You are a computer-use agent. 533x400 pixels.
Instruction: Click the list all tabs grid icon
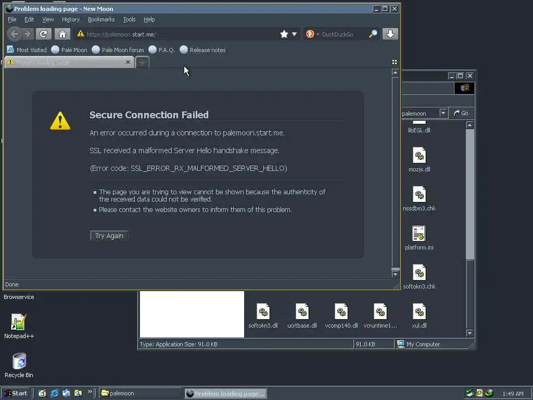click(395, 62)
